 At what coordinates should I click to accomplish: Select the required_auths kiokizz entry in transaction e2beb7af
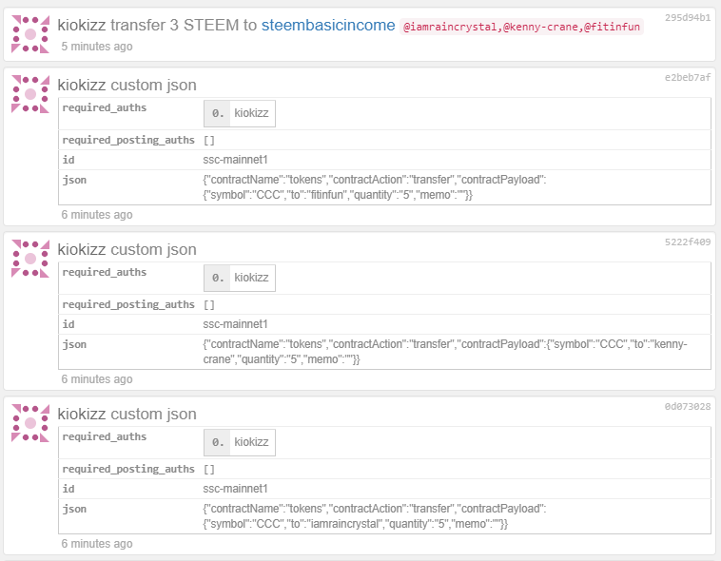coord(251,114)
